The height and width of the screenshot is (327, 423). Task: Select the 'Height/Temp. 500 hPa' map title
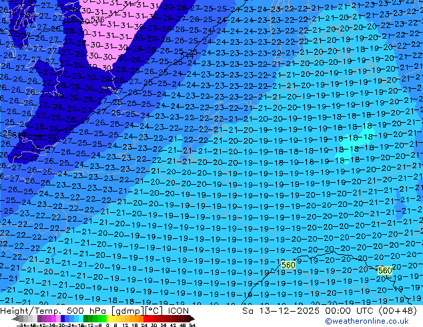[x=54, y=311]
